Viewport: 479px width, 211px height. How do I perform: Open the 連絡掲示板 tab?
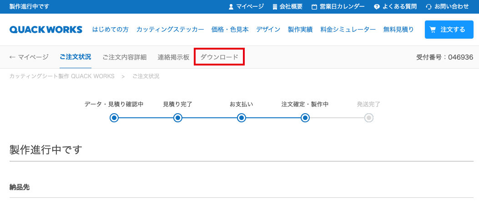click(x=173, y=57)
